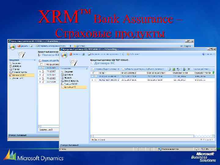Image resolution: width=220 pixels, height=165 pixels.
Task: Expand the highlighted first policy row in back window
Action: point(40,68)
